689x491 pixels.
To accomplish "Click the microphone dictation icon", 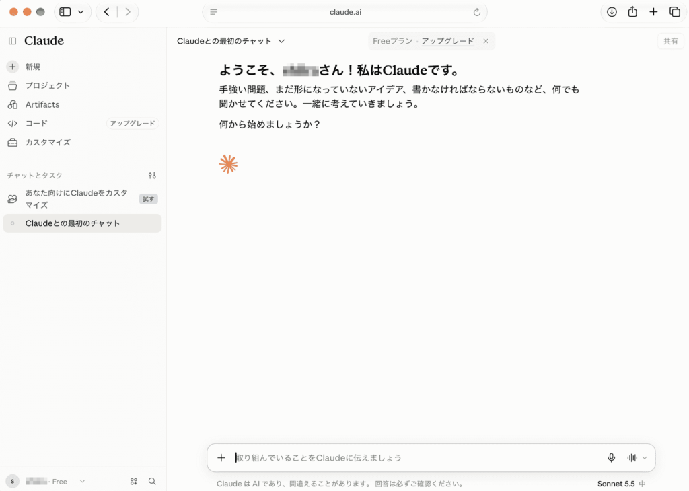I will click(x=611, y=458).
